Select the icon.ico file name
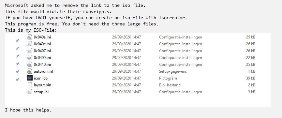 pos(41,78)
